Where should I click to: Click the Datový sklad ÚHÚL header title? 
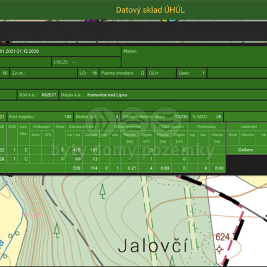[150, 10]
